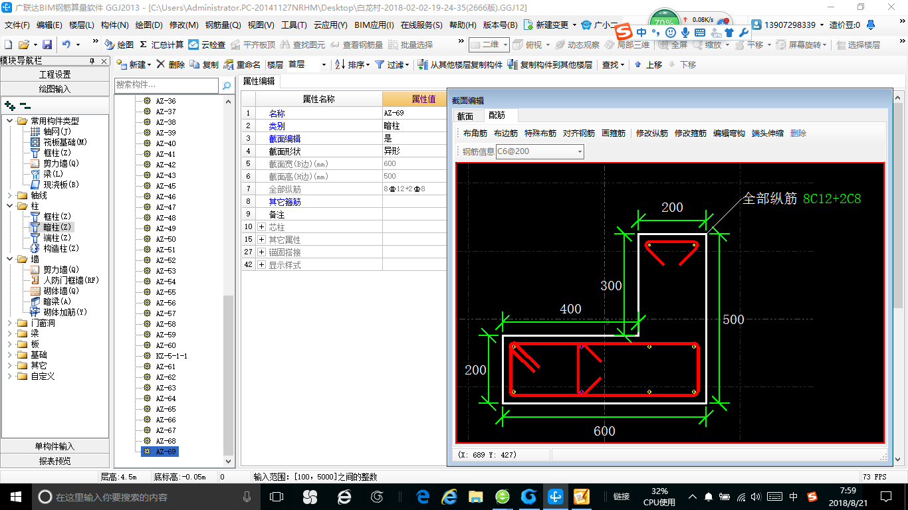Click the 端头伸缩 tool
Image resolution: width=908 pixels, height=510 pixels.
coord(768,133)
